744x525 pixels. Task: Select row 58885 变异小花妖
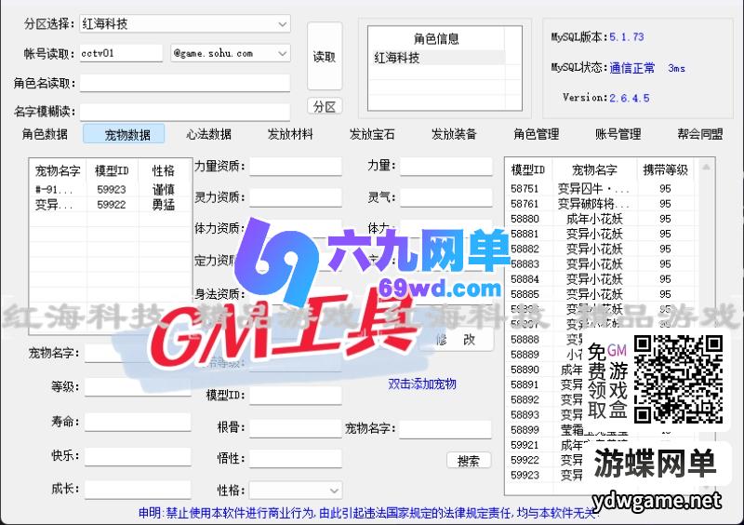point(600,294)
